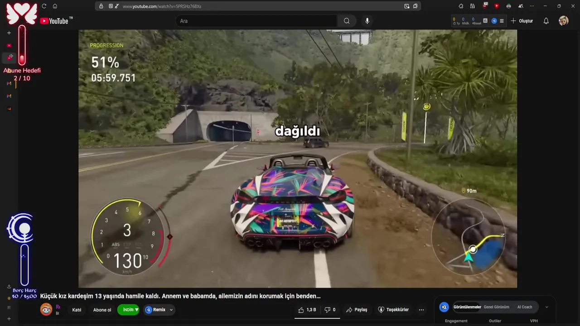The height and width of the screenshot is (326, 580).
Task: Click the VPH column label
Action: [534, 321]
